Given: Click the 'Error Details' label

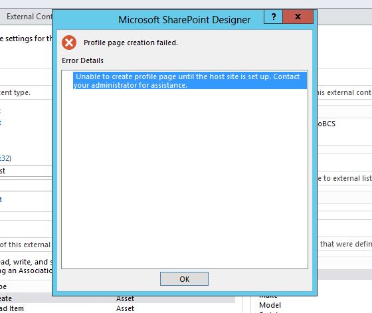Looking at the screenshot, I should click(82, 60).
